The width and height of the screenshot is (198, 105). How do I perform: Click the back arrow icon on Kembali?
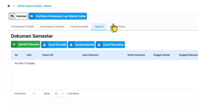click(x=12, y=16)
